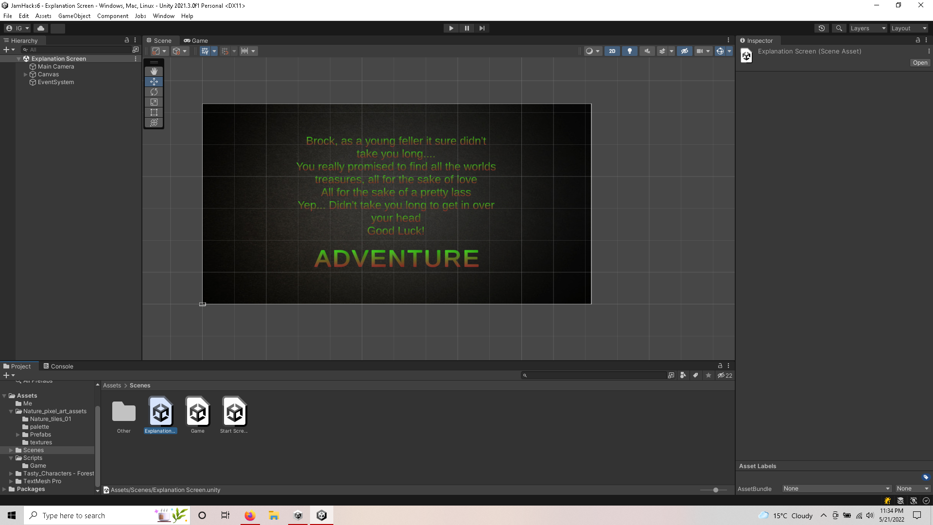Toggle scene lighting bulb button
This screenshot has height=525, width=933.
point(629,51)
